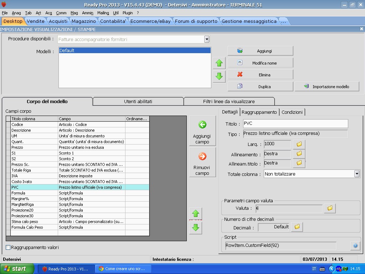Close the Impostazione Visualizzazioni panel
This screenshot has width=365, height=274.
click(361, 29)
